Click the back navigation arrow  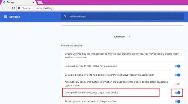click(x=3, y=8)
